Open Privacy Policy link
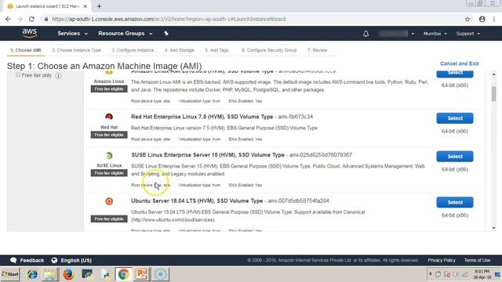The image size is (502, 282). 442,260
